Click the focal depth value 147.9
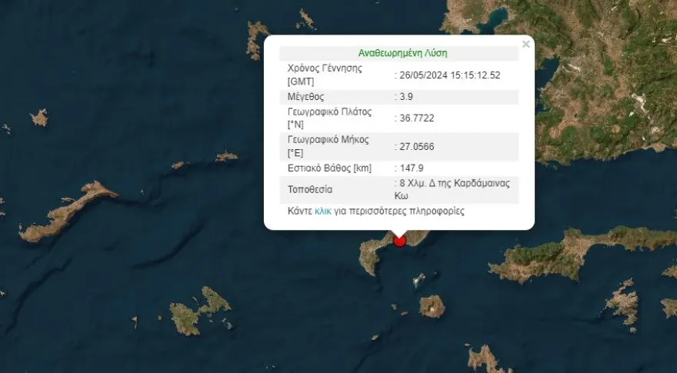The width and height of the screenshot is (677, 373). pyautogui.click(x=412, y=168)
